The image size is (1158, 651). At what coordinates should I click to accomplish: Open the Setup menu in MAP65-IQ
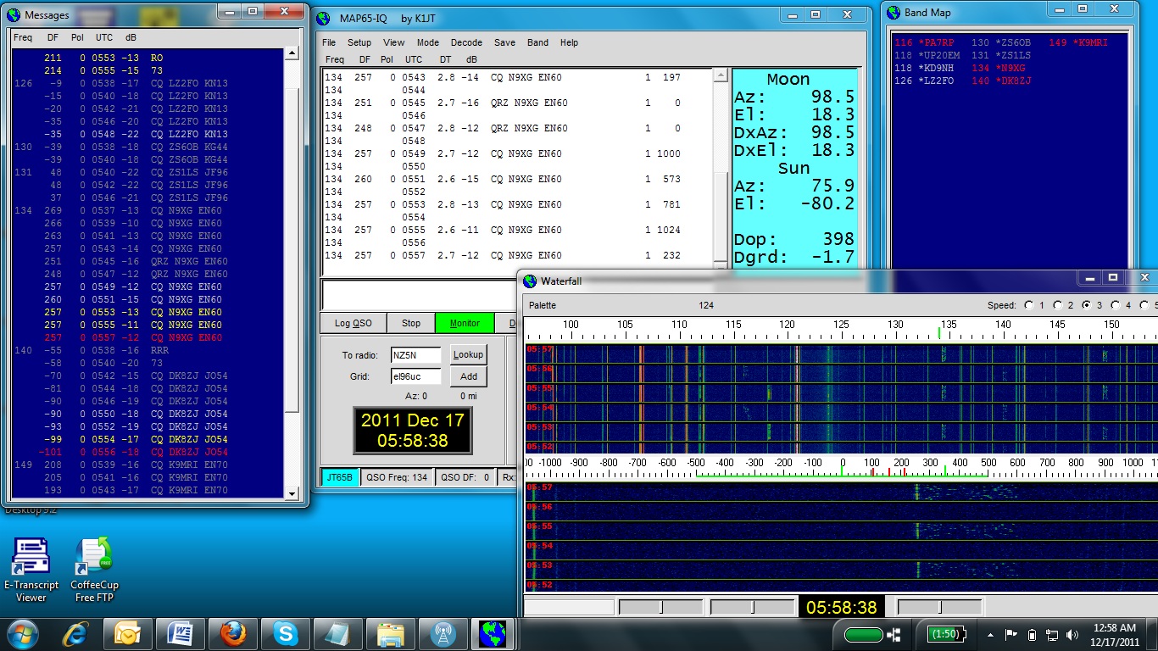click(x=359, y=42)
